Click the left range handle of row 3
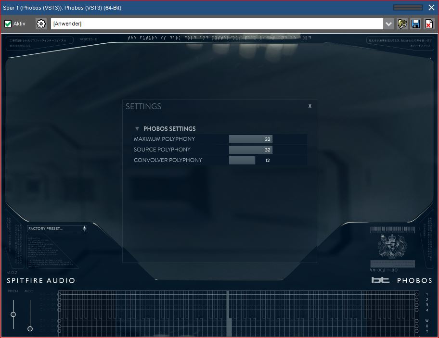The image size is (439, 338). coord(59,305)
